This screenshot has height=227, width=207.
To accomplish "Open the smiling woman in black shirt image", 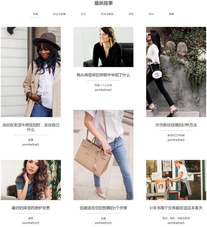I will 103,47.
